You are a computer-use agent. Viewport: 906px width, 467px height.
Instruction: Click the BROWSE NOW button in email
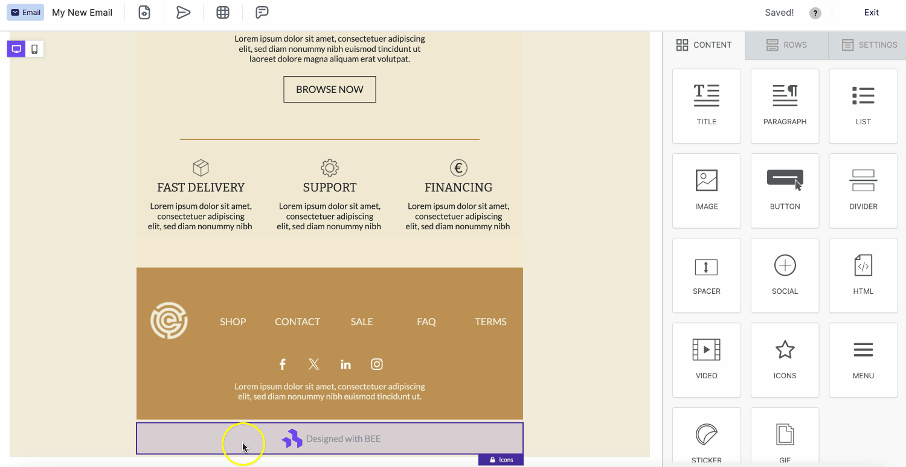(330, 89)
